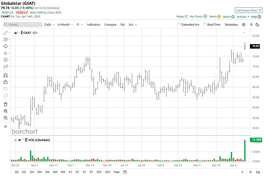Open the calendar date range picker
264x177 pixels.
pyautogui.click(x=125, y=172)
